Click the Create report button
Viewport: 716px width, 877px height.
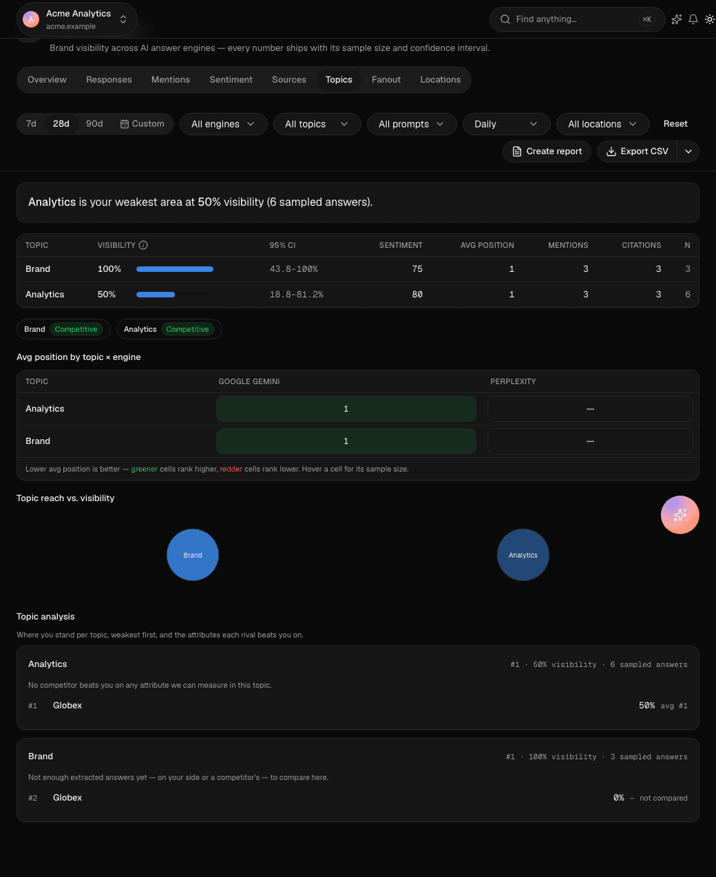pyautogui.click(x=547, y=151)
